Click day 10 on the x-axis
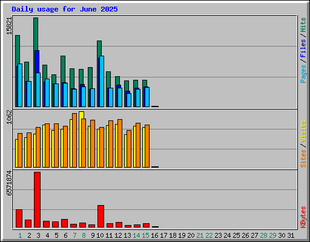This screenshot has height=242, width=310. [100, 235]
